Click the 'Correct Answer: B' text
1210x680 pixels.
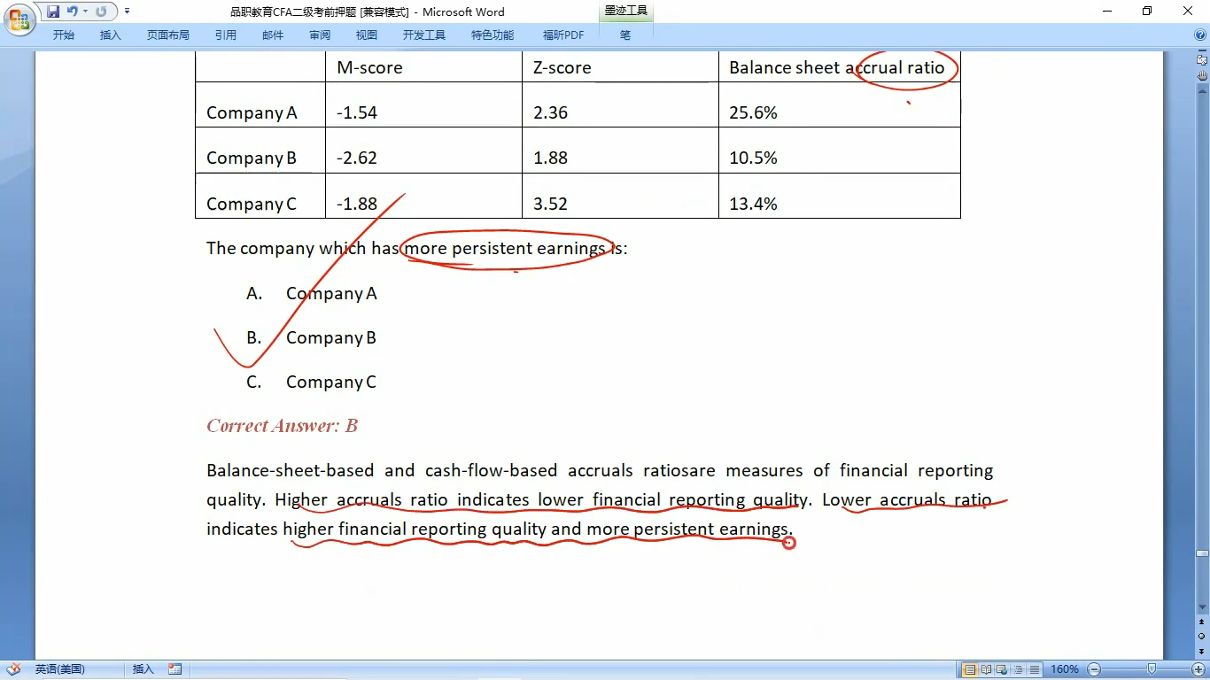coord(282,426)
